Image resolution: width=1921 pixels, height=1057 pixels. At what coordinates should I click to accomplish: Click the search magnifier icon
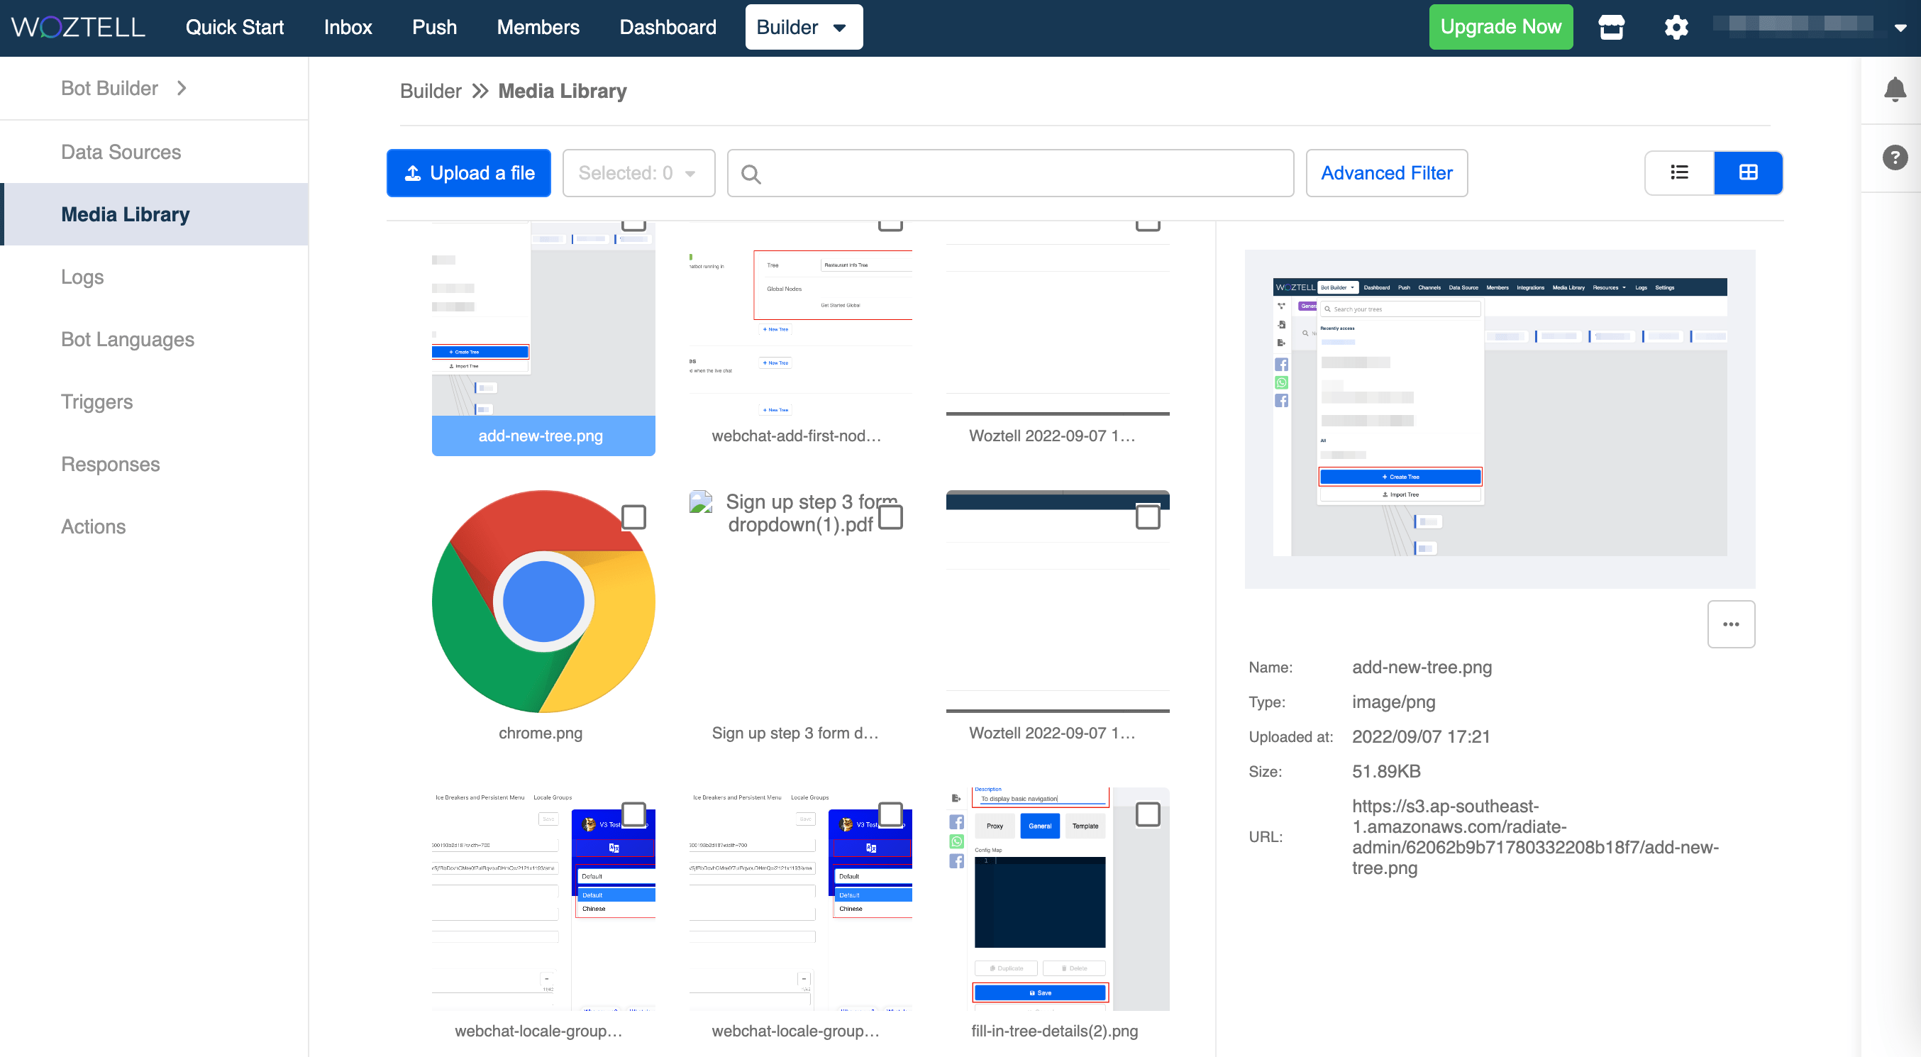[751, 175]
